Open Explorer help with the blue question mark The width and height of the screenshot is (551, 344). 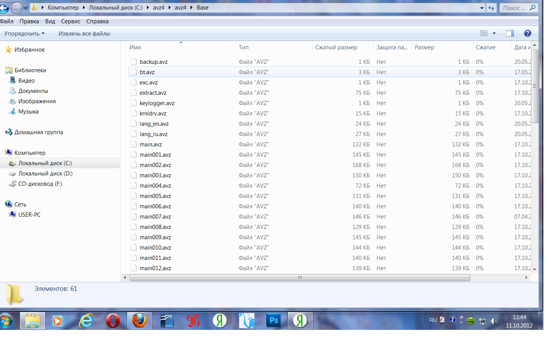pos(528,33)
